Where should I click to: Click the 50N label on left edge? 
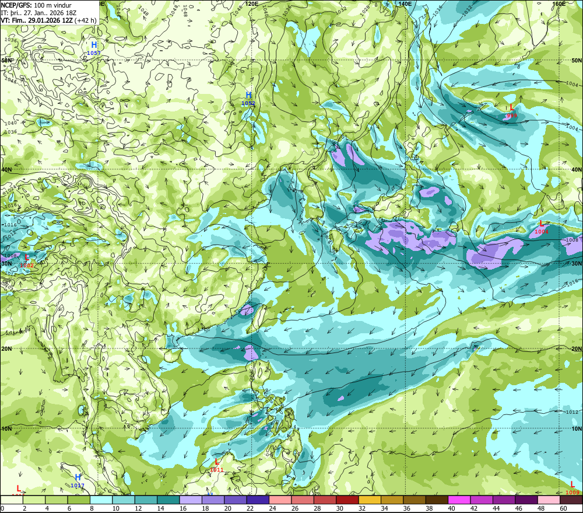[x=6, y=60]
